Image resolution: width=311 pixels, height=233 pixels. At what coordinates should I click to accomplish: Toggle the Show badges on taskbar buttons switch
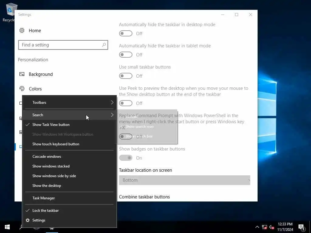click(125, 158)
